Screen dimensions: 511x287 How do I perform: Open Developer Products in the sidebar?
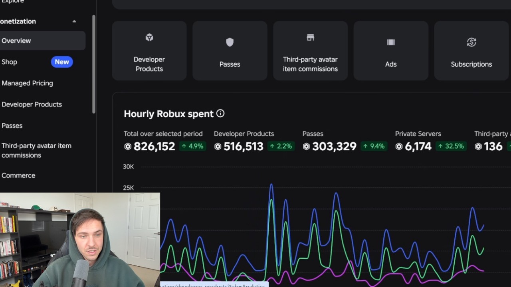click(x=32, y=104)
